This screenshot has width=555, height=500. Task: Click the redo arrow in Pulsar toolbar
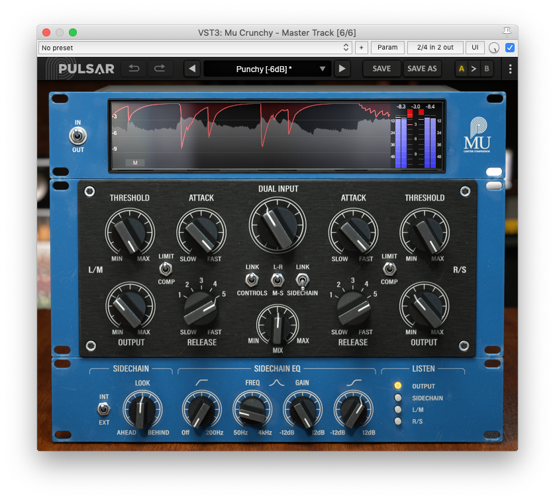(x=160, y=69)
